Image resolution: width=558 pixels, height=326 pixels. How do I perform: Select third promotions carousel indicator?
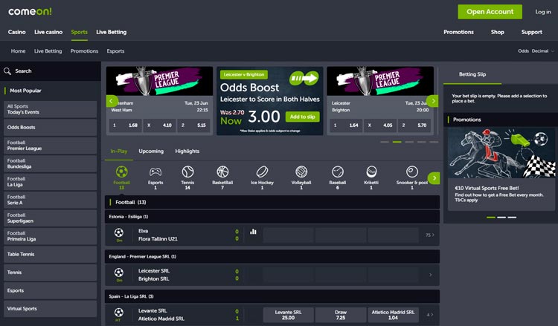click(512, 218)
